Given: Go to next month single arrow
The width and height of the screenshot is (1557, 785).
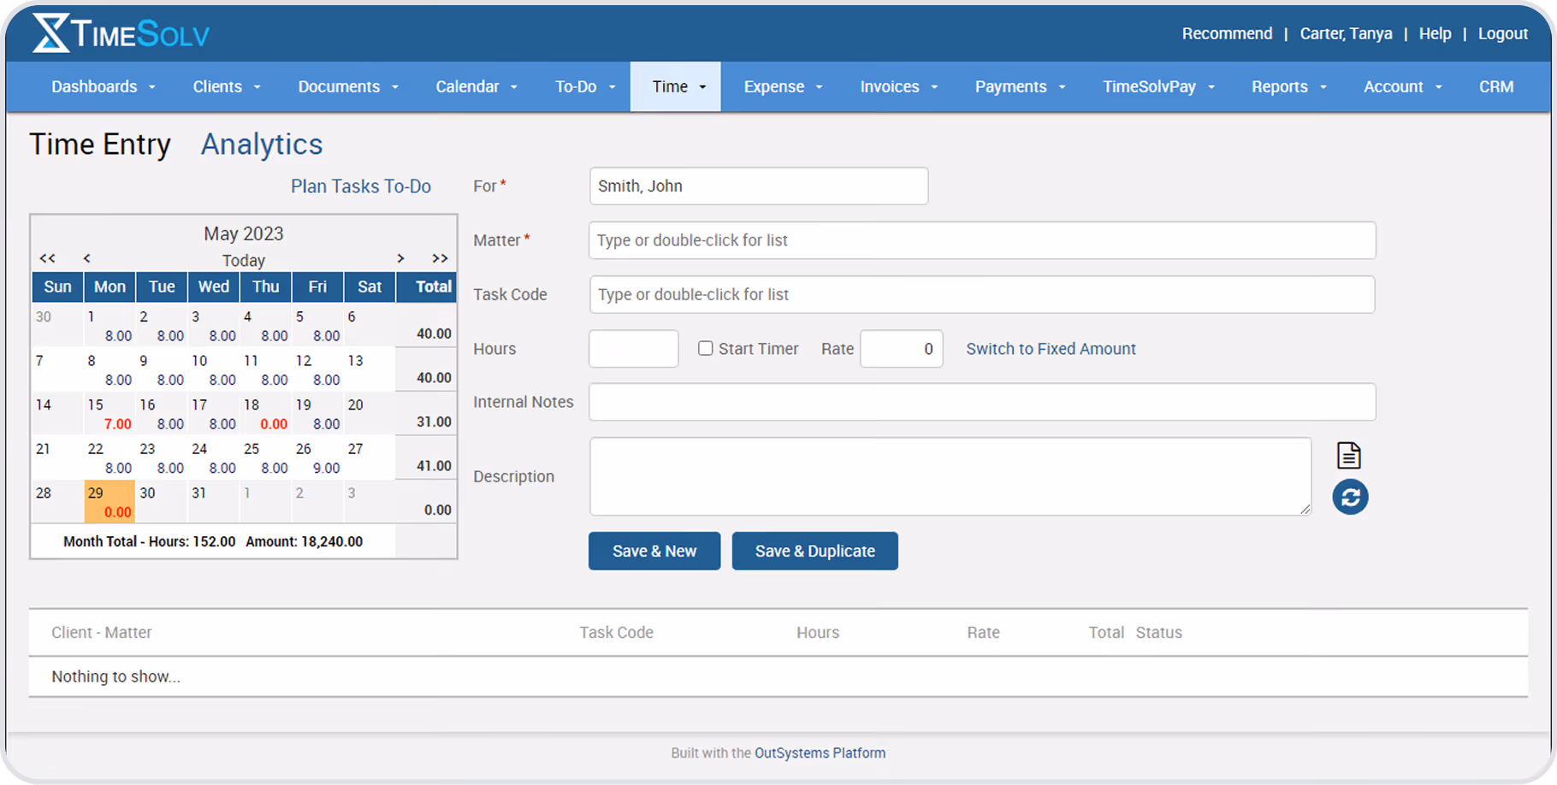Looking at the screenshot, I should coord(400,258).
